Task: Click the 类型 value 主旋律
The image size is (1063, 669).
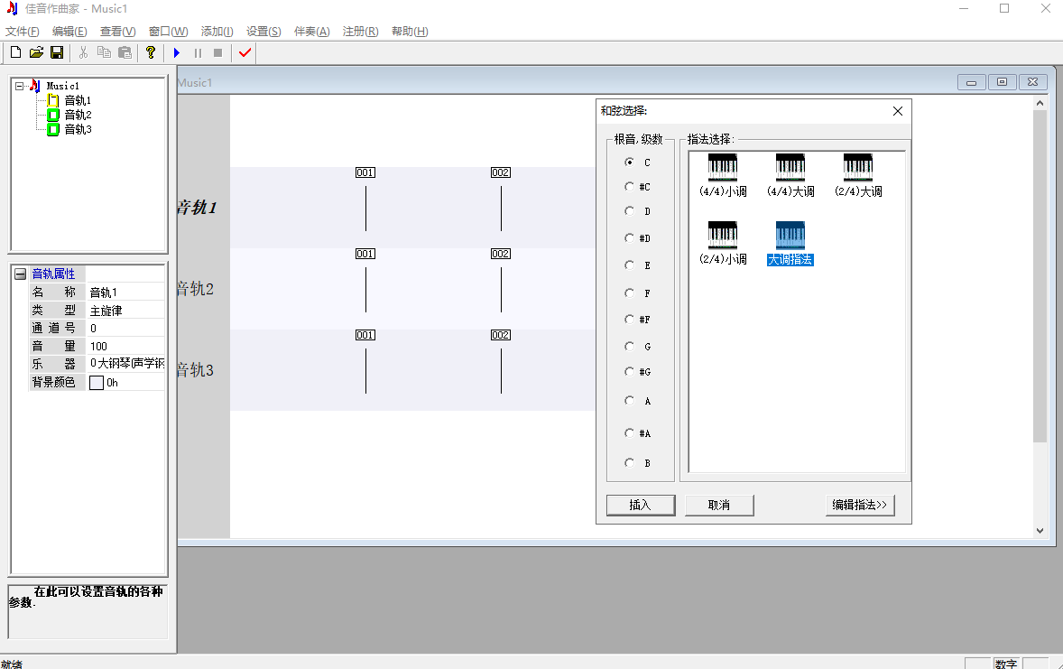Action: [126, 311]
